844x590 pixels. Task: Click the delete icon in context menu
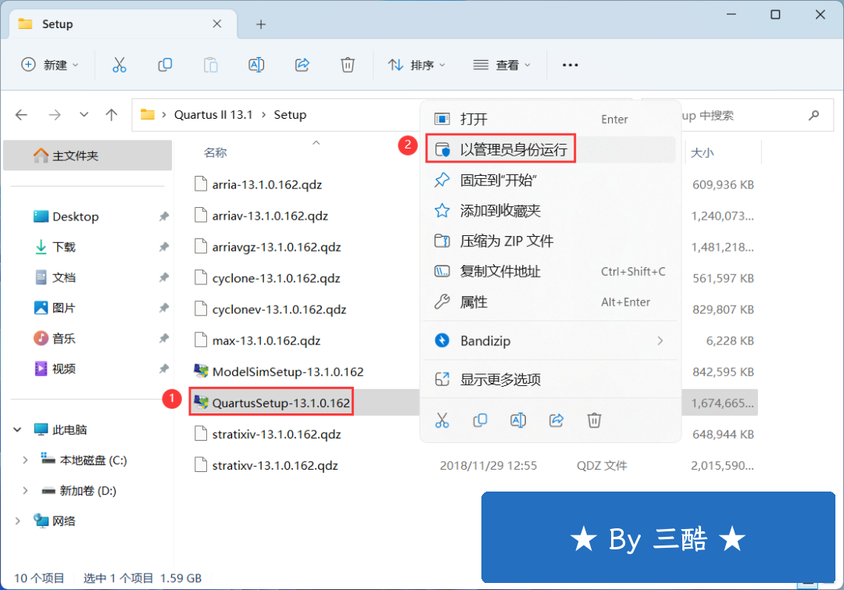click(x=594, y=420)
